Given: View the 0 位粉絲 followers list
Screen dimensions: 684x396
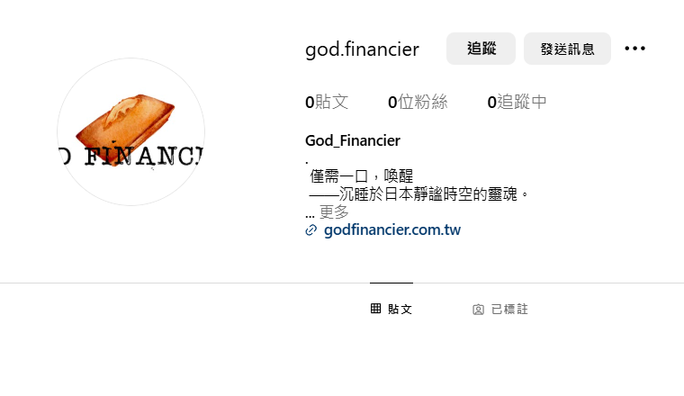Looking at the screenshot, I should click(418, 102).
